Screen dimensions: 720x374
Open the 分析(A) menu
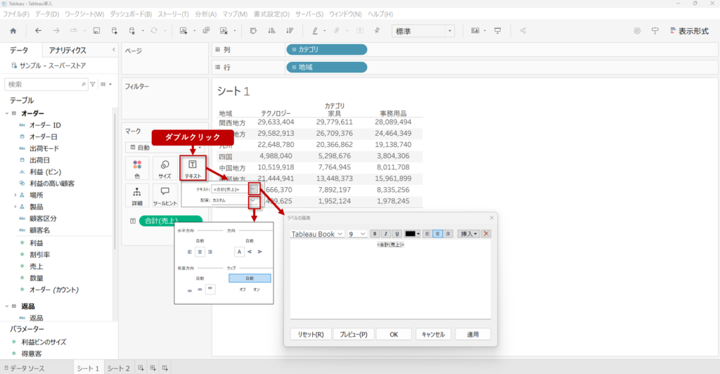205,14
